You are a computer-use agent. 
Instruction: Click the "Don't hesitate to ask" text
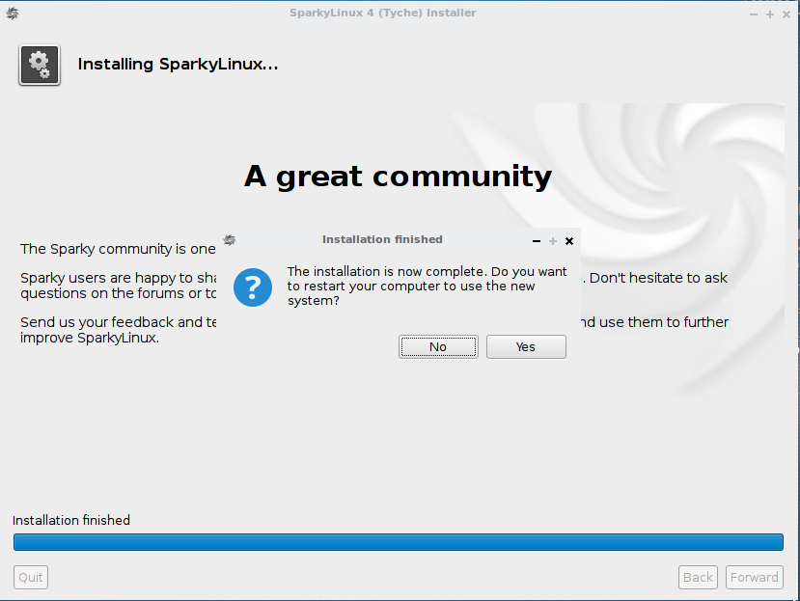click(x=658, y=278)
